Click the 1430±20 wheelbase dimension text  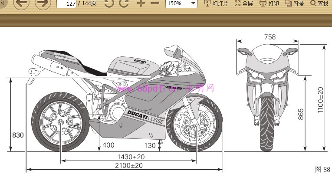coord(131,157)
